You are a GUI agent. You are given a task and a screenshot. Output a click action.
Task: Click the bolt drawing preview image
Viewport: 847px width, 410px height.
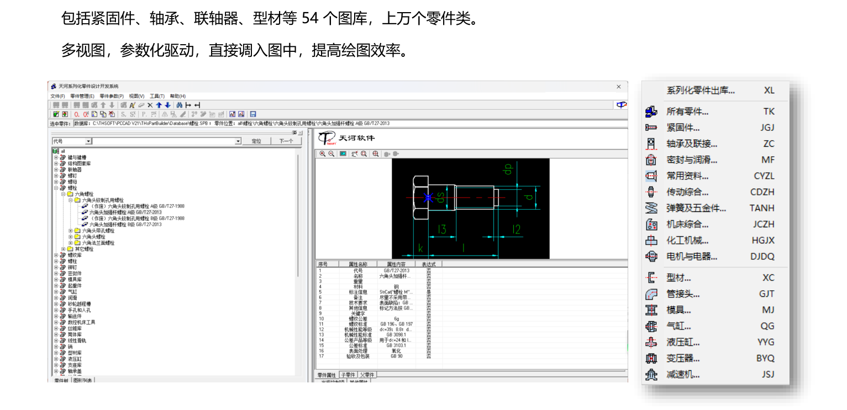tap(471, 209)
